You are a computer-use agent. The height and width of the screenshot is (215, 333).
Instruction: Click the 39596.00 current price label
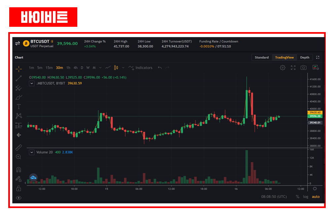tap(315, 116)
